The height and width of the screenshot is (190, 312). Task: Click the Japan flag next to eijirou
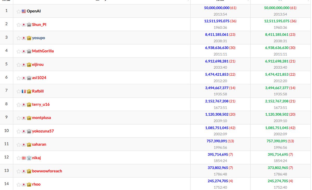click(x=24, y=65)
